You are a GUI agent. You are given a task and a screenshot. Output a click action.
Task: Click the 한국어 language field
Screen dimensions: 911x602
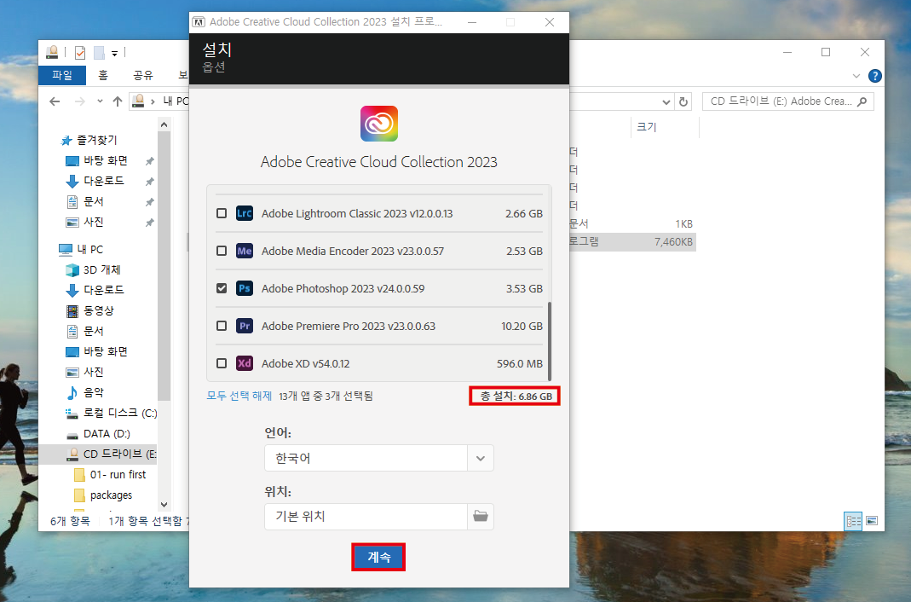[366, 458]
